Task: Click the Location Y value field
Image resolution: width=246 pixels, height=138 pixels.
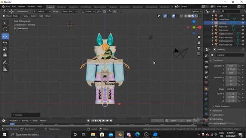Action: (231, 69)
